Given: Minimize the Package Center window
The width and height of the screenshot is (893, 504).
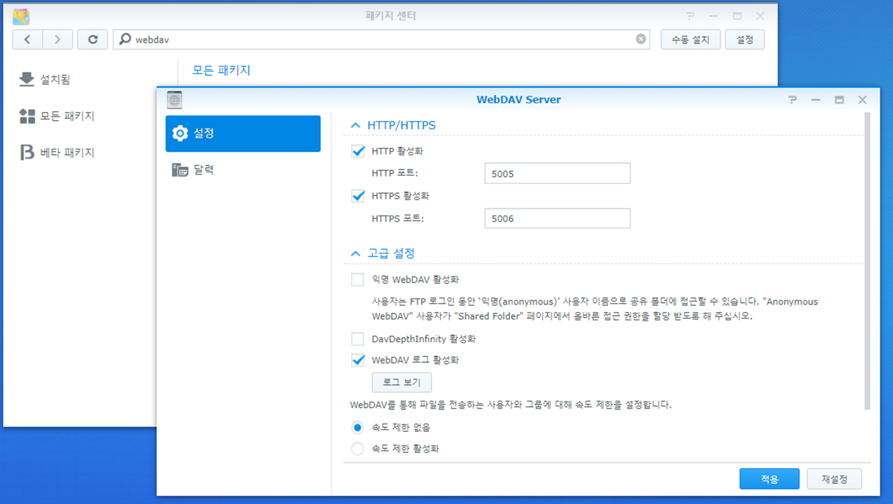Looking at the screenshot, I should point(713,16).
